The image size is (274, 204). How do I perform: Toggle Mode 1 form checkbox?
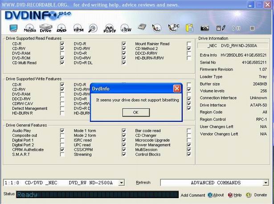[x=124, y=130]
